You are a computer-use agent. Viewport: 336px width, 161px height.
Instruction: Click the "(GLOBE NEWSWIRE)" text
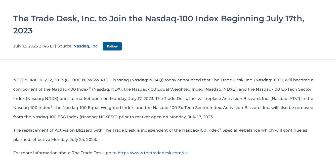86,80
